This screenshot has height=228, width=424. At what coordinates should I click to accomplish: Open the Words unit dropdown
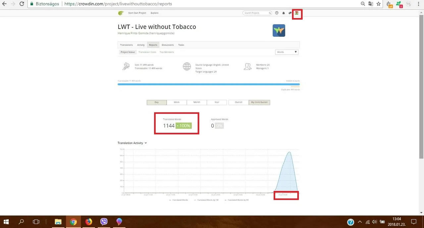(x=287, y=52)
